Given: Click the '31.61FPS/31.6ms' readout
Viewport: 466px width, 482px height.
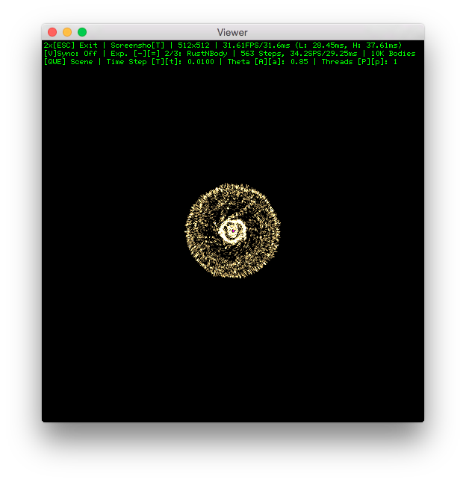Looking at the screenshot, I should (x=256, y=46).
